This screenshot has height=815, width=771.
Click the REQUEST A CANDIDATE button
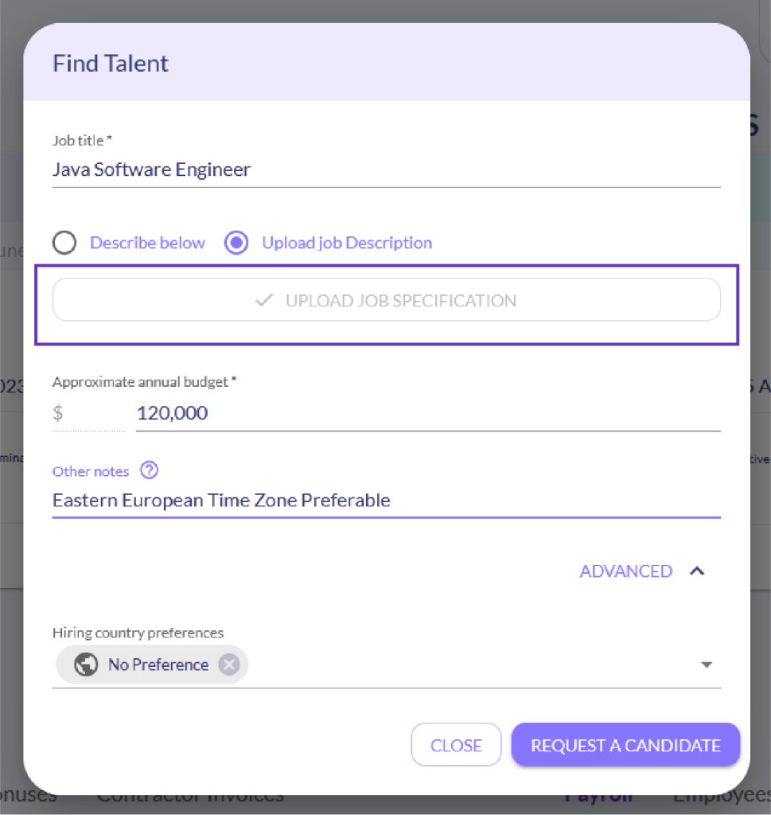(625, 745)
